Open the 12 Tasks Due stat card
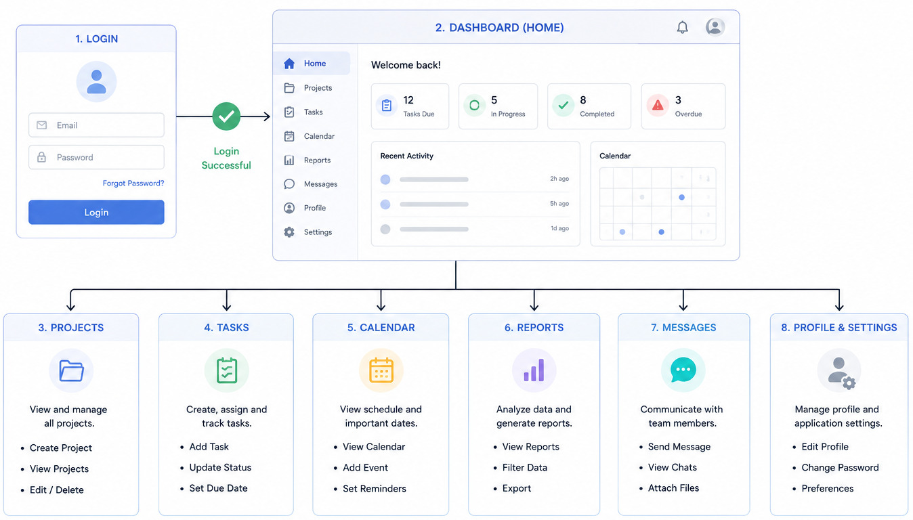The height and width of the screenshot is (520, 913). [x=410, y=106]
